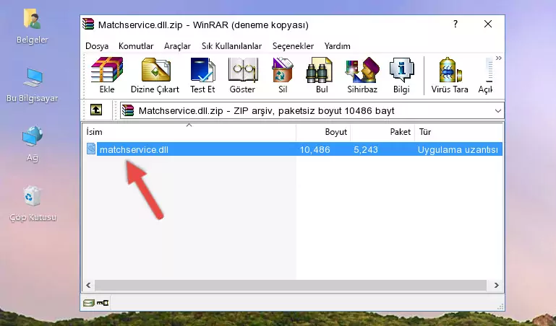The image size is (556, 326).
Task: Click the address bar showing Matchservice.dll.zip
Action: click(x=312, y=110)
